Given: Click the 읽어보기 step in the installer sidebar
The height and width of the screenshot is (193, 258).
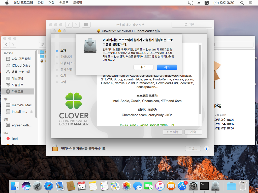Looking at the screenshot, I should point(66,57).
